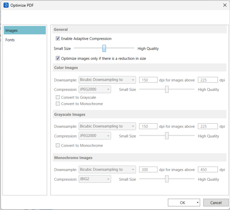Click the Monochrome Images quality slider handle

point(167,179)
